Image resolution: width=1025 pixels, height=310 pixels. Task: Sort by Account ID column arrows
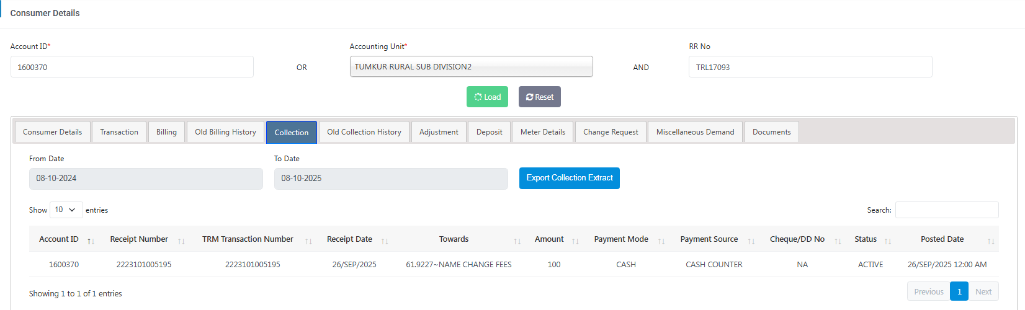91,241
